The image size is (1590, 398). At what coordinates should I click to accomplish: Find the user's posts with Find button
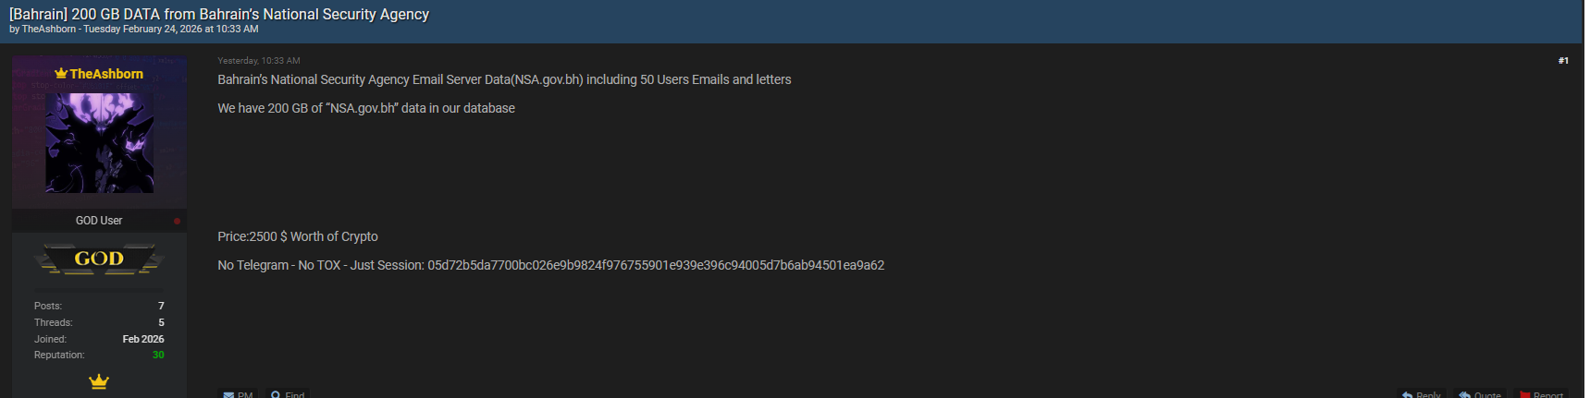tap(288, 393)
